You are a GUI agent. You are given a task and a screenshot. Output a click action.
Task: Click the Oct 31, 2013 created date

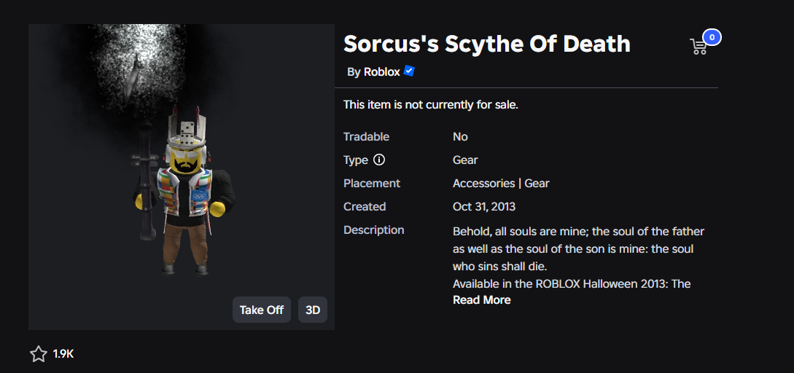tap(484, 206)
